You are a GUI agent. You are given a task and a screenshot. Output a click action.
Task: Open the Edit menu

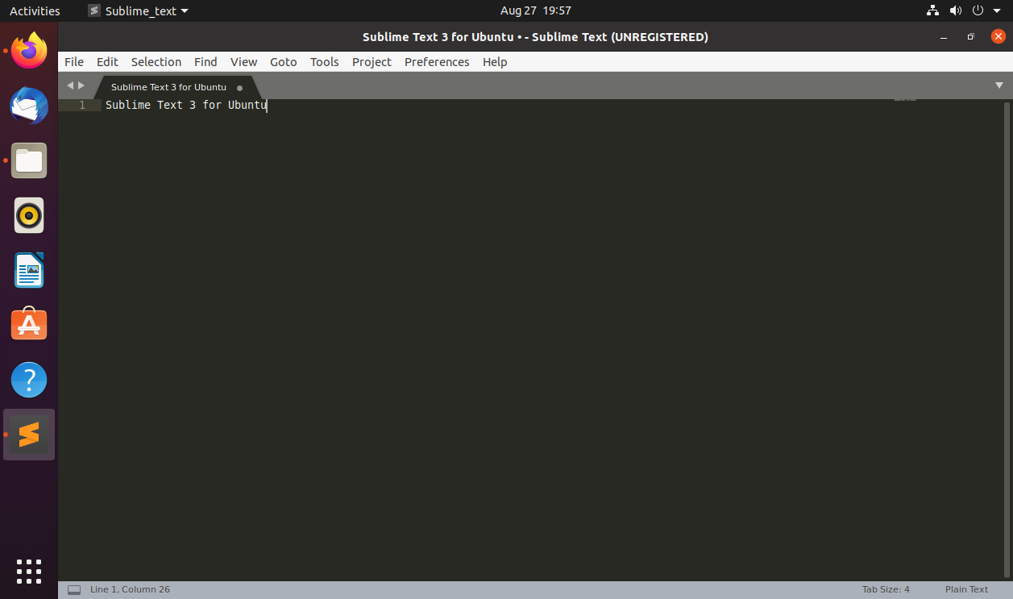(107, 62)
